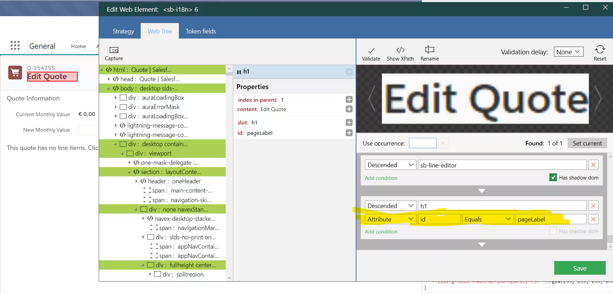Open Show XPath tool
The image size is (613, 294).
(x=400, y=50)
